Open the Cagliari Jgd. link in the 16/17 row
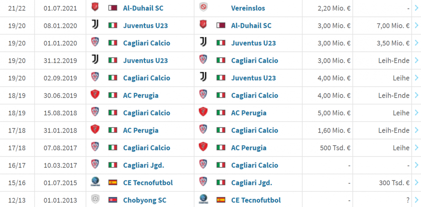The width and height of the screenshot is (421, 207). [x=144, y=165]
